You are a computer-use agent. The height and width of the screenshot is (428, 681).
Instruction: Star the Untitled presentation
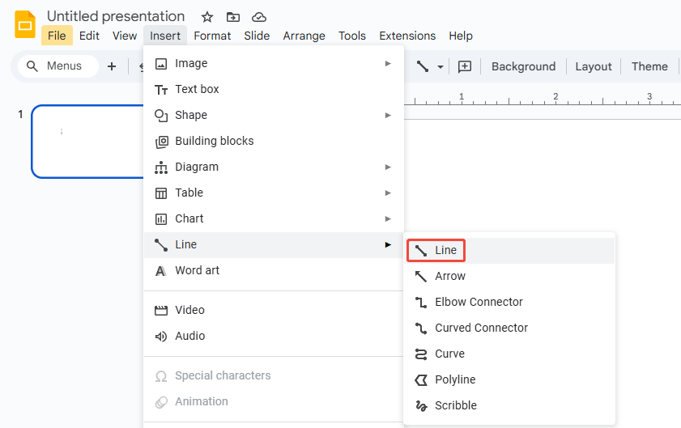click(207, 17)
